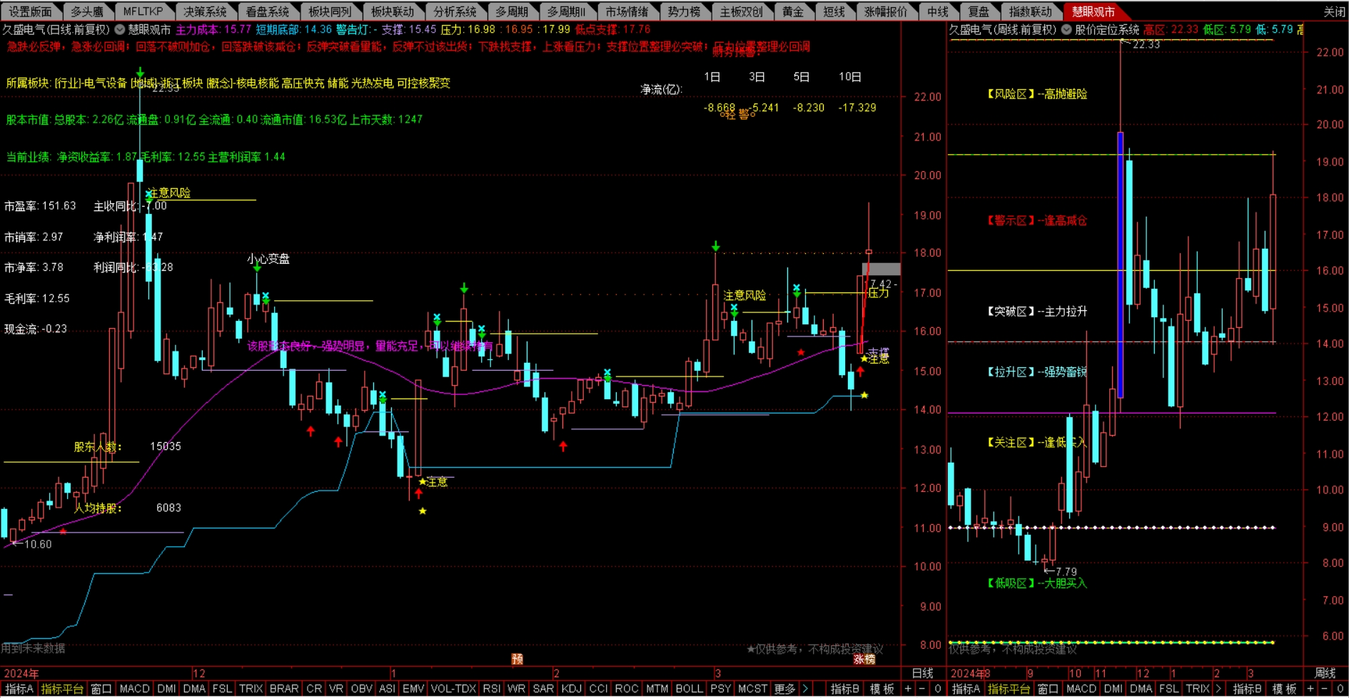The image size is (1349, 698).
Task: Select 指标A in the weekly chart bar
Action: [x=966, y=689]
